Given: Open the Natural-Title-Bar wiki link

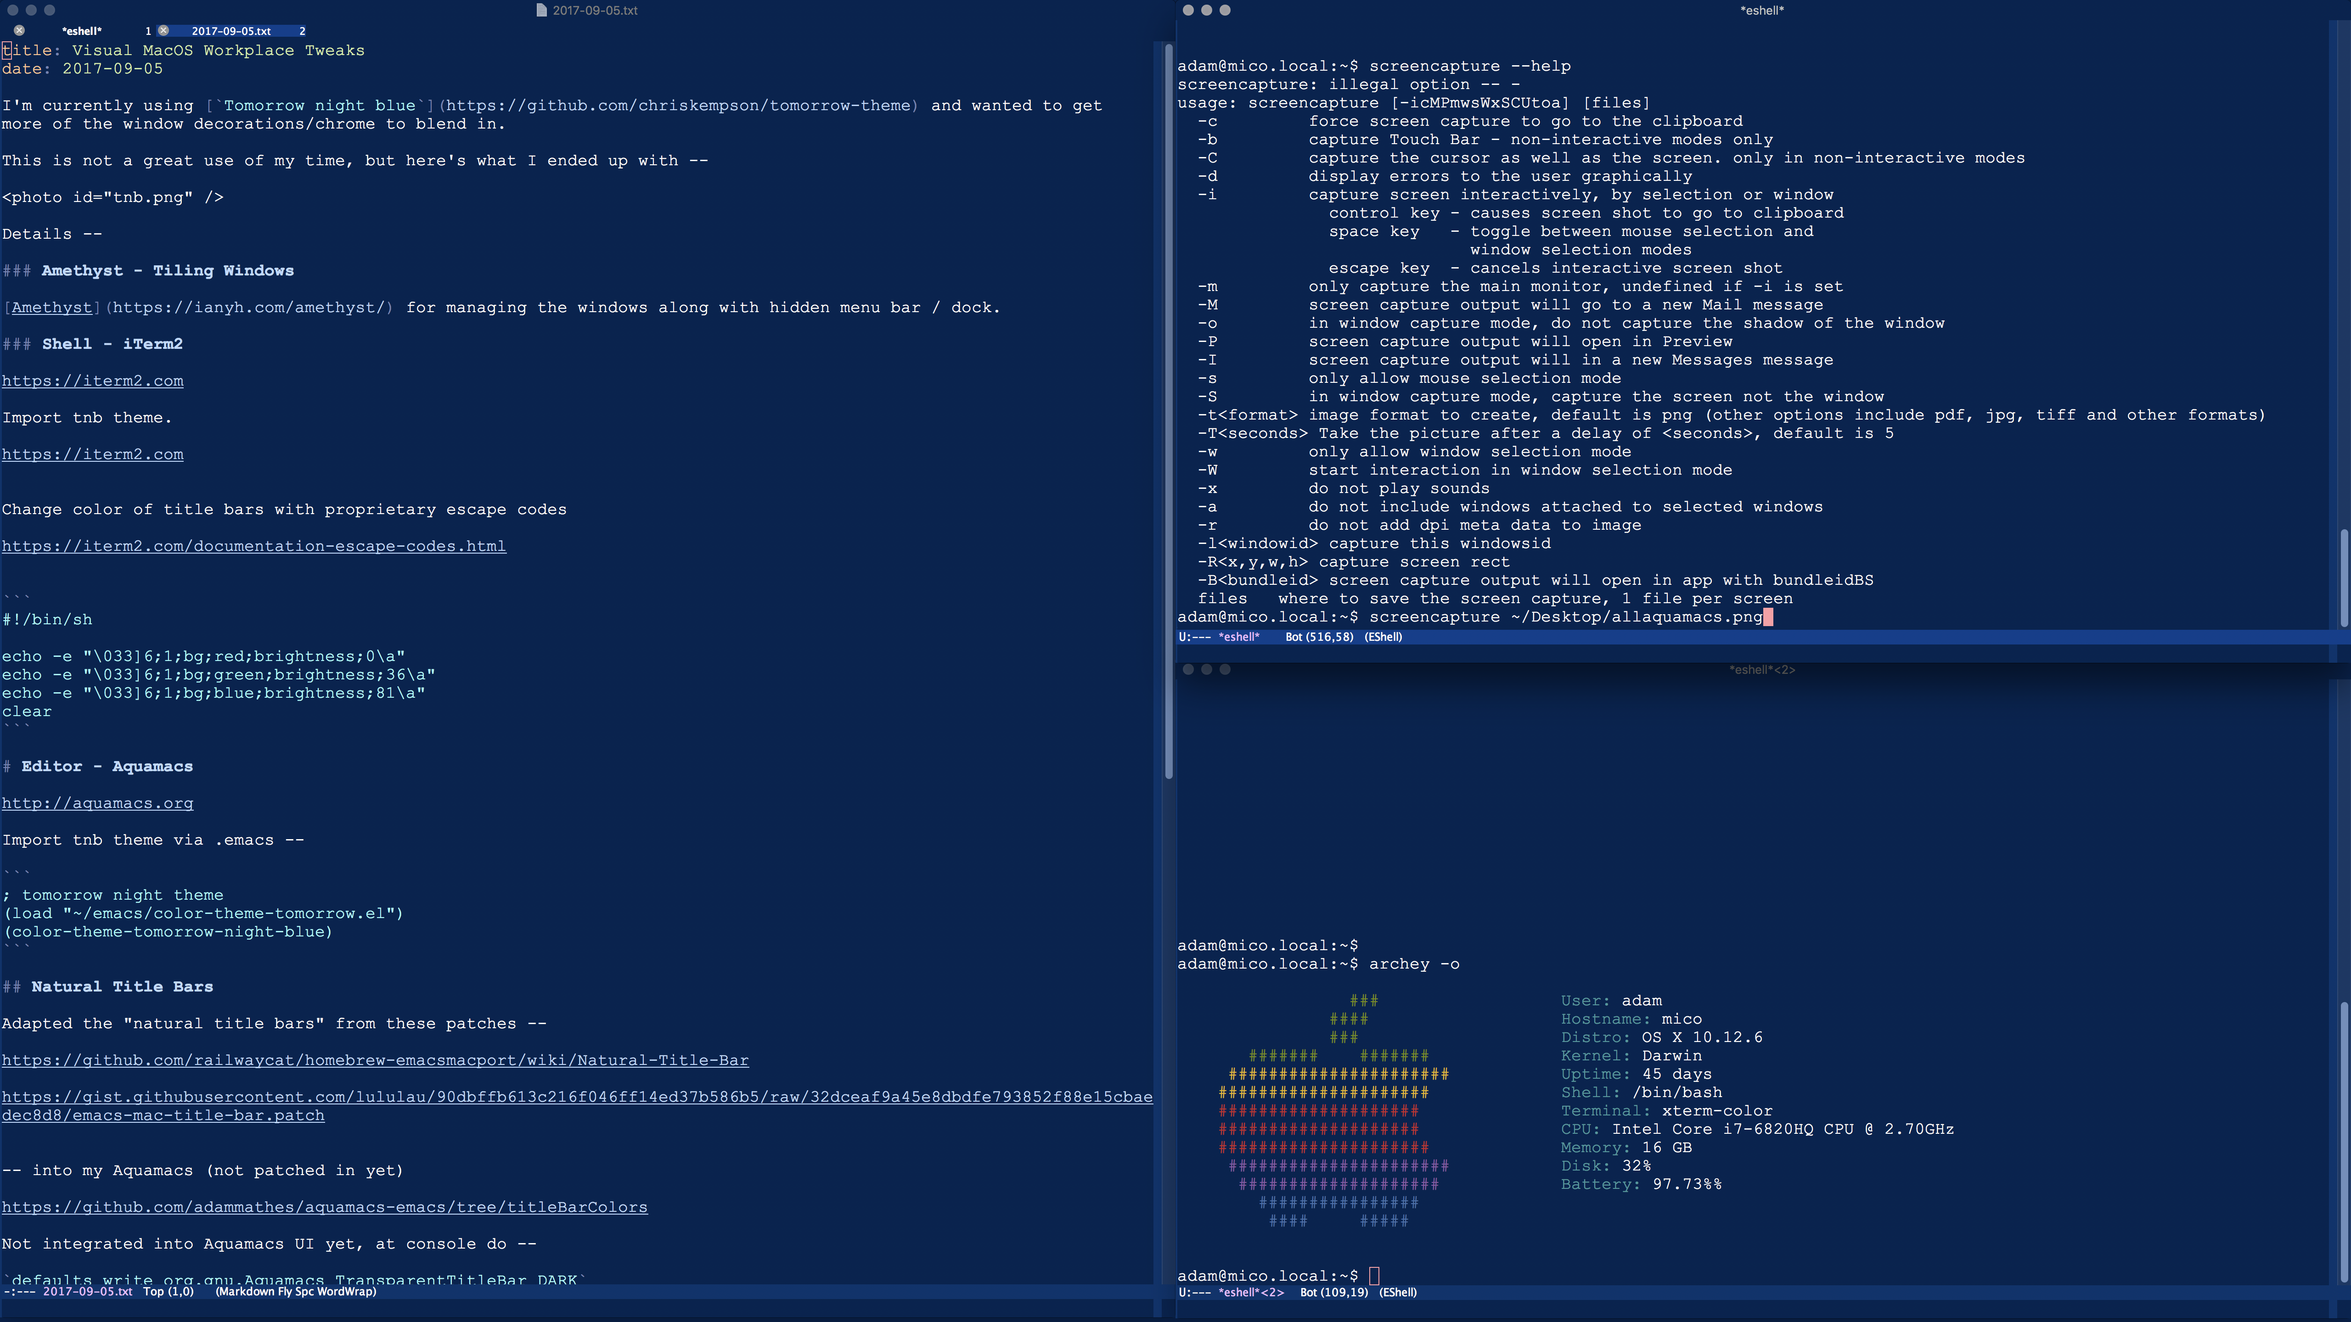Looking at the screenshot, I should click(x=375, y=1060).
